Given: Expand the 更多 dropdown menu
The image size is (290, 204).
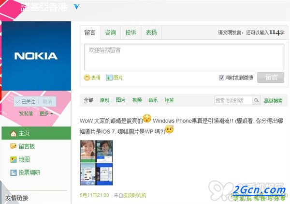Looking at the screenshot, I should tap(46, 113).
